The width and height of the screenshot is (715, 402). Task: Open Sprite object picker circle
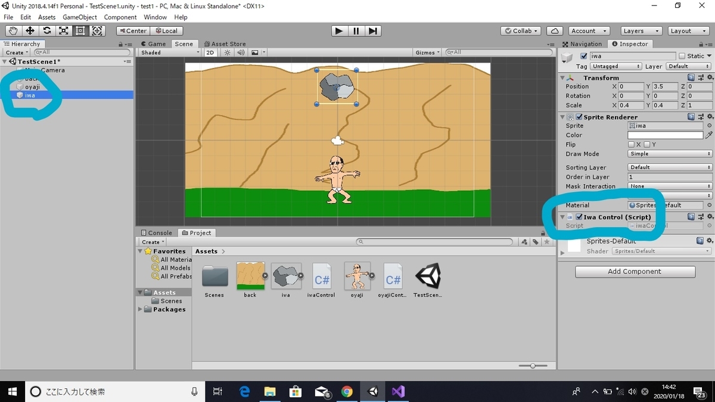tap(709, 126)
